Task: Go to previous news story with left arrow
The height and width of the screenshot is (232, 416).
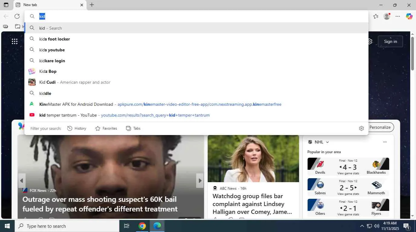Action: (21, 181)
